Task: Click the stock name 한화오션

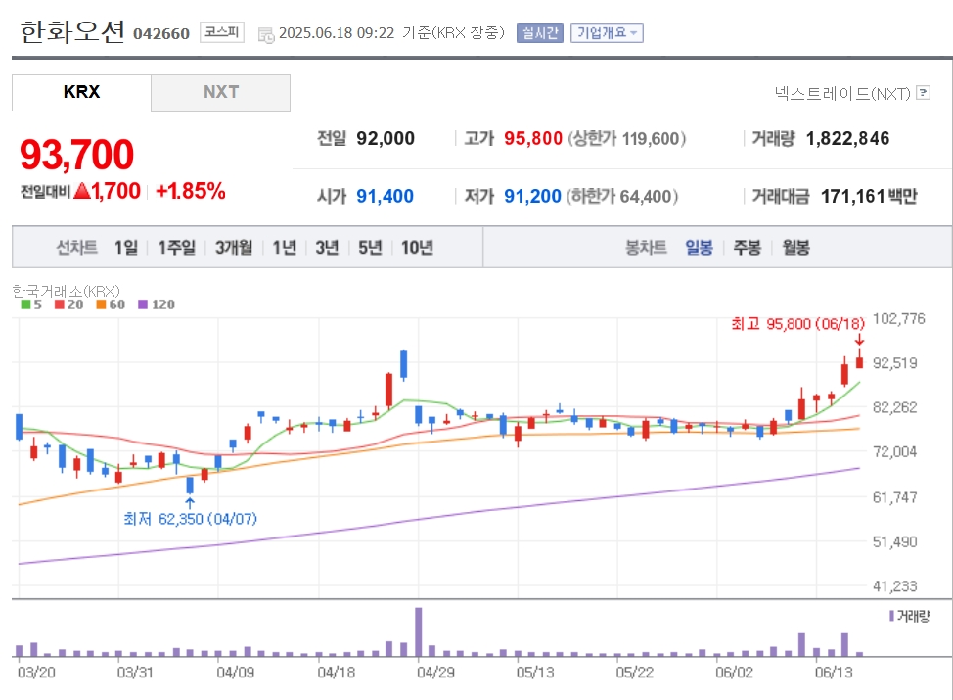Action: pos(72,31)
